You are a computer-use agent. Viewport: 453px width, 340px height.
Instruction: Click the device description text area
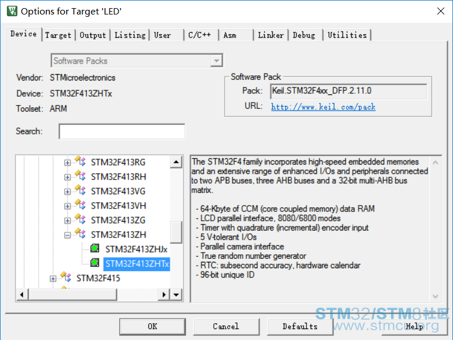pyautogui.click(x=310, y=228)
